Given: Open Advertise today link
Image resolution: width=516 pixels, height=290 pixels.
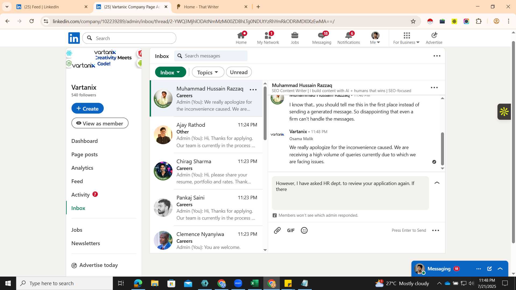Looking at the screenshot, I should click(95, 265).
